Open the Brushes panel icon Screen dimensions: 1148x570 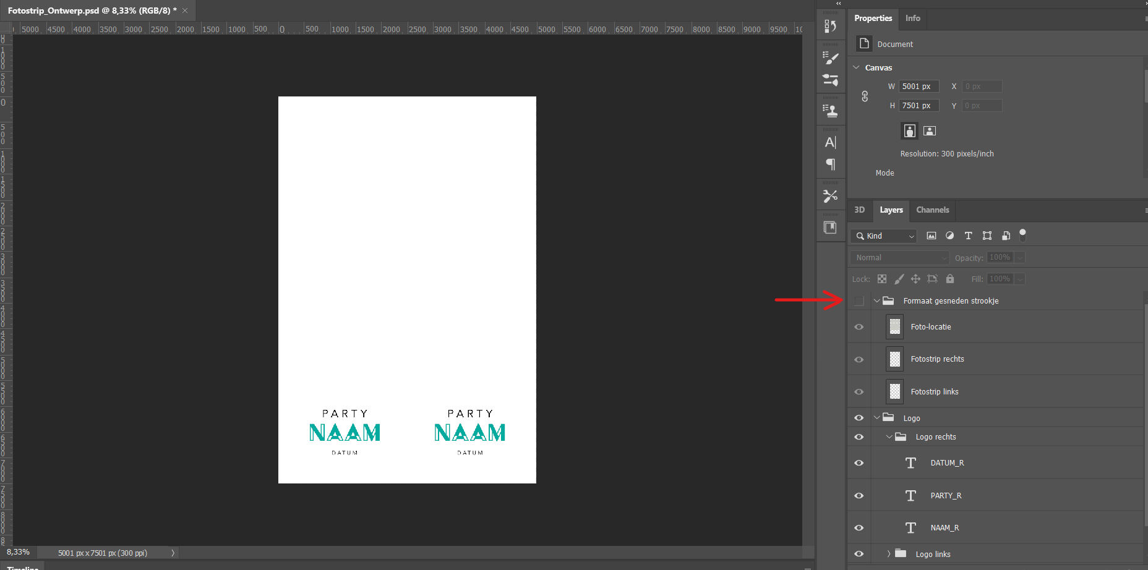[x=830, y=58]
